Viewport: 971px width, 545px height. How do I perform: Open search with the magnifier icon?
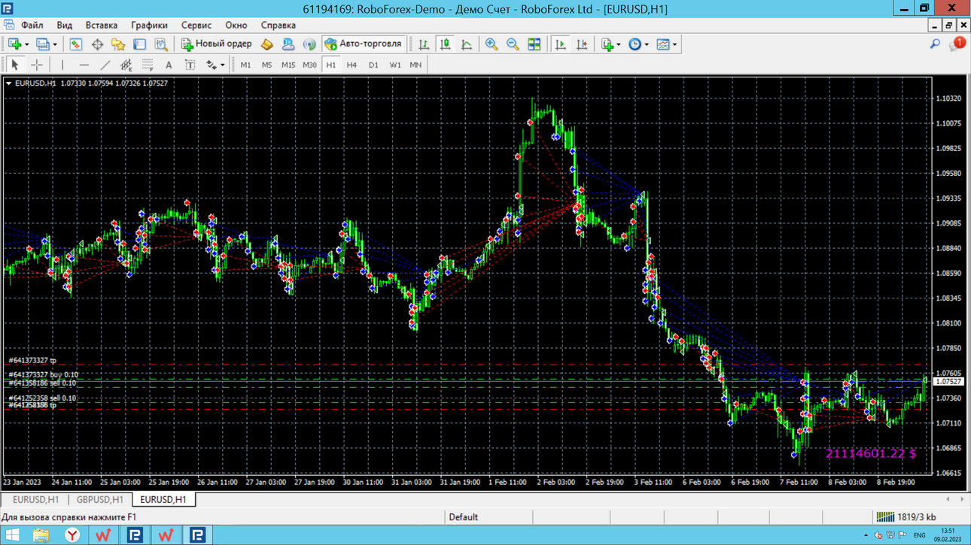(935, 44)
